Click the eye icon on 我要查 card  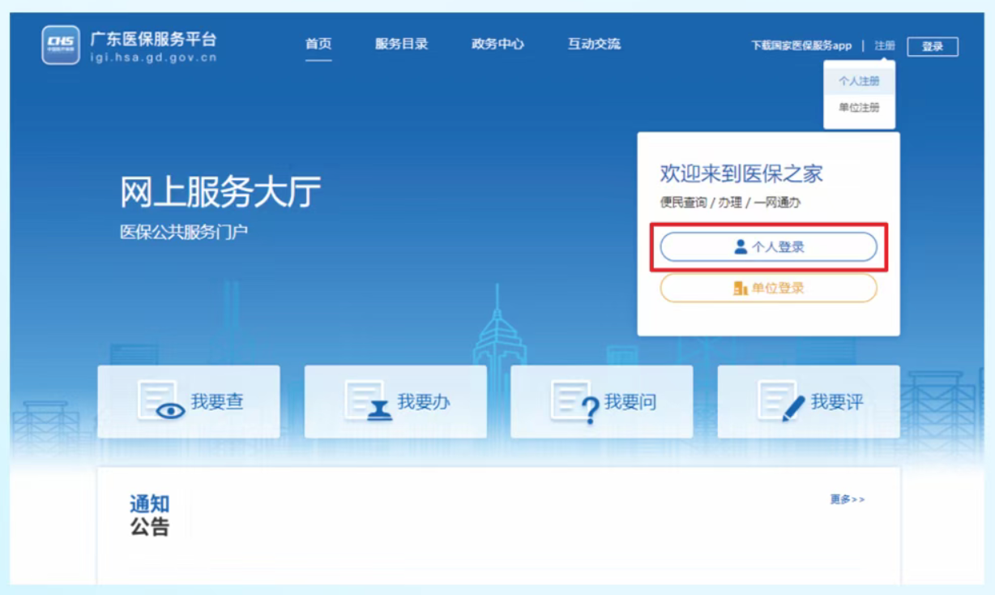click(x=169, y=410)
